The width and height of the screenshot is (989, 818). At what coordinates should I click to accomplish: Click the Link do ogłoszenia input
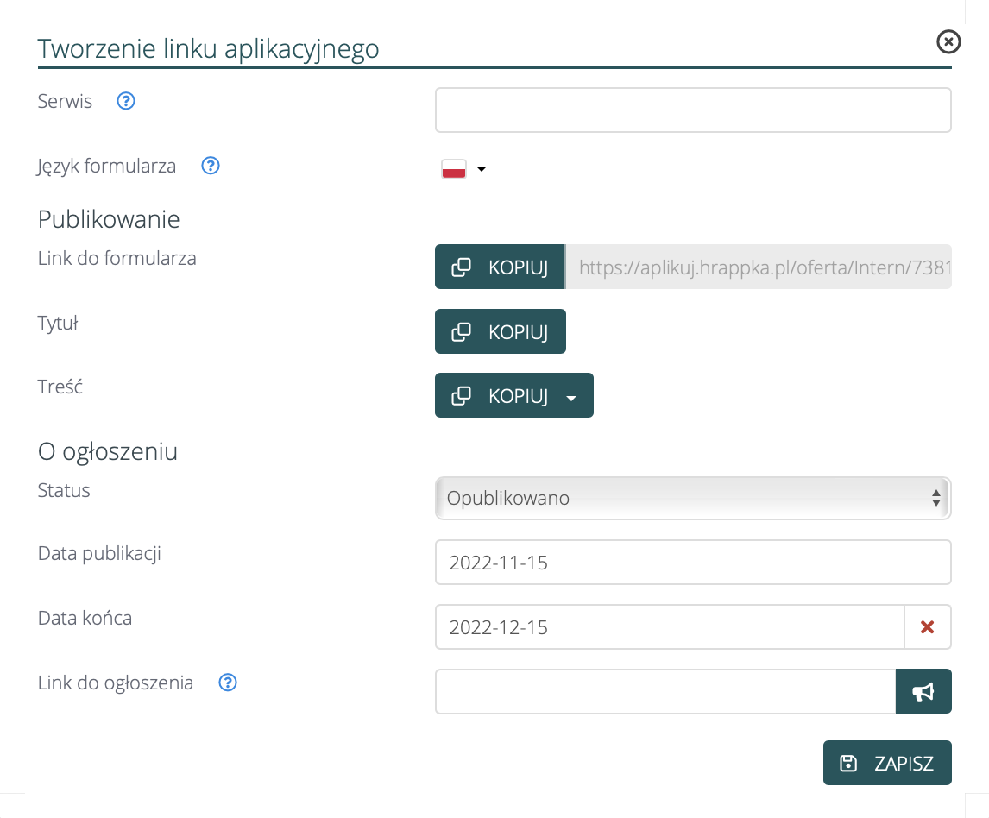[x=665, y=691]
